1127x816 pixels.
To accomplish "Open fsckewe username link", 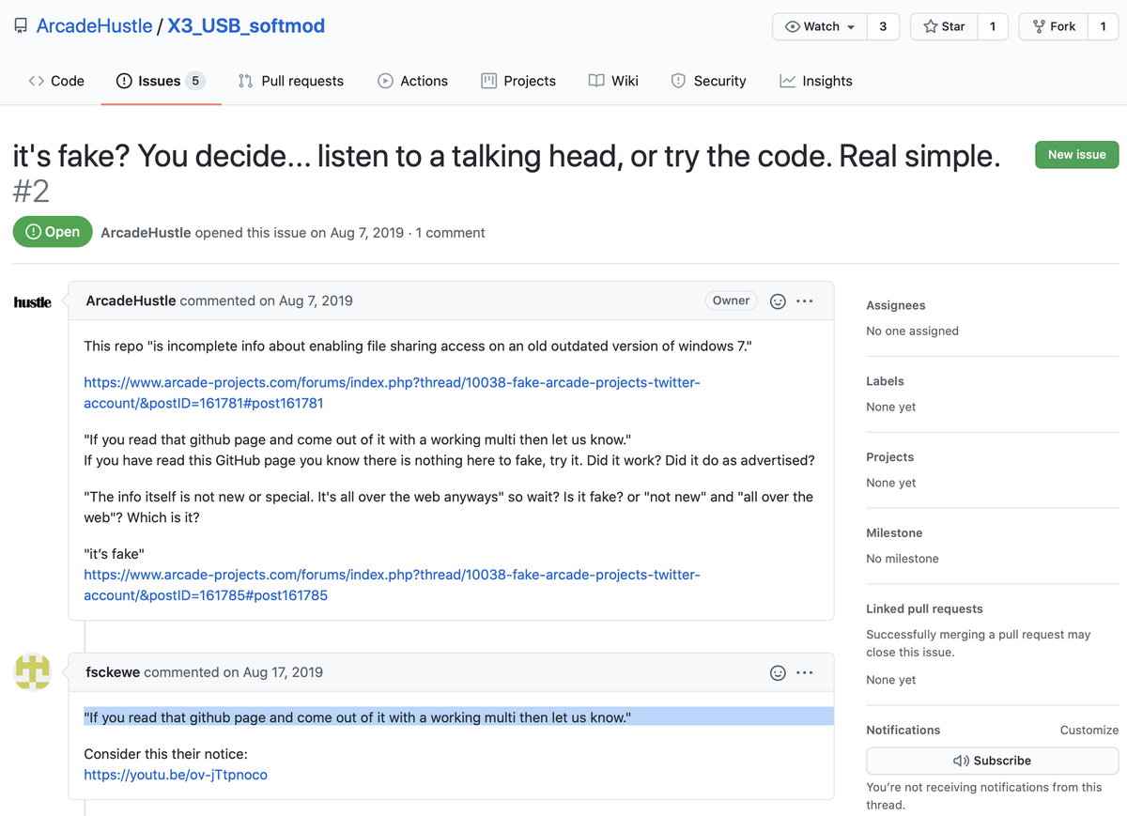I will click(x=113, y=672).
